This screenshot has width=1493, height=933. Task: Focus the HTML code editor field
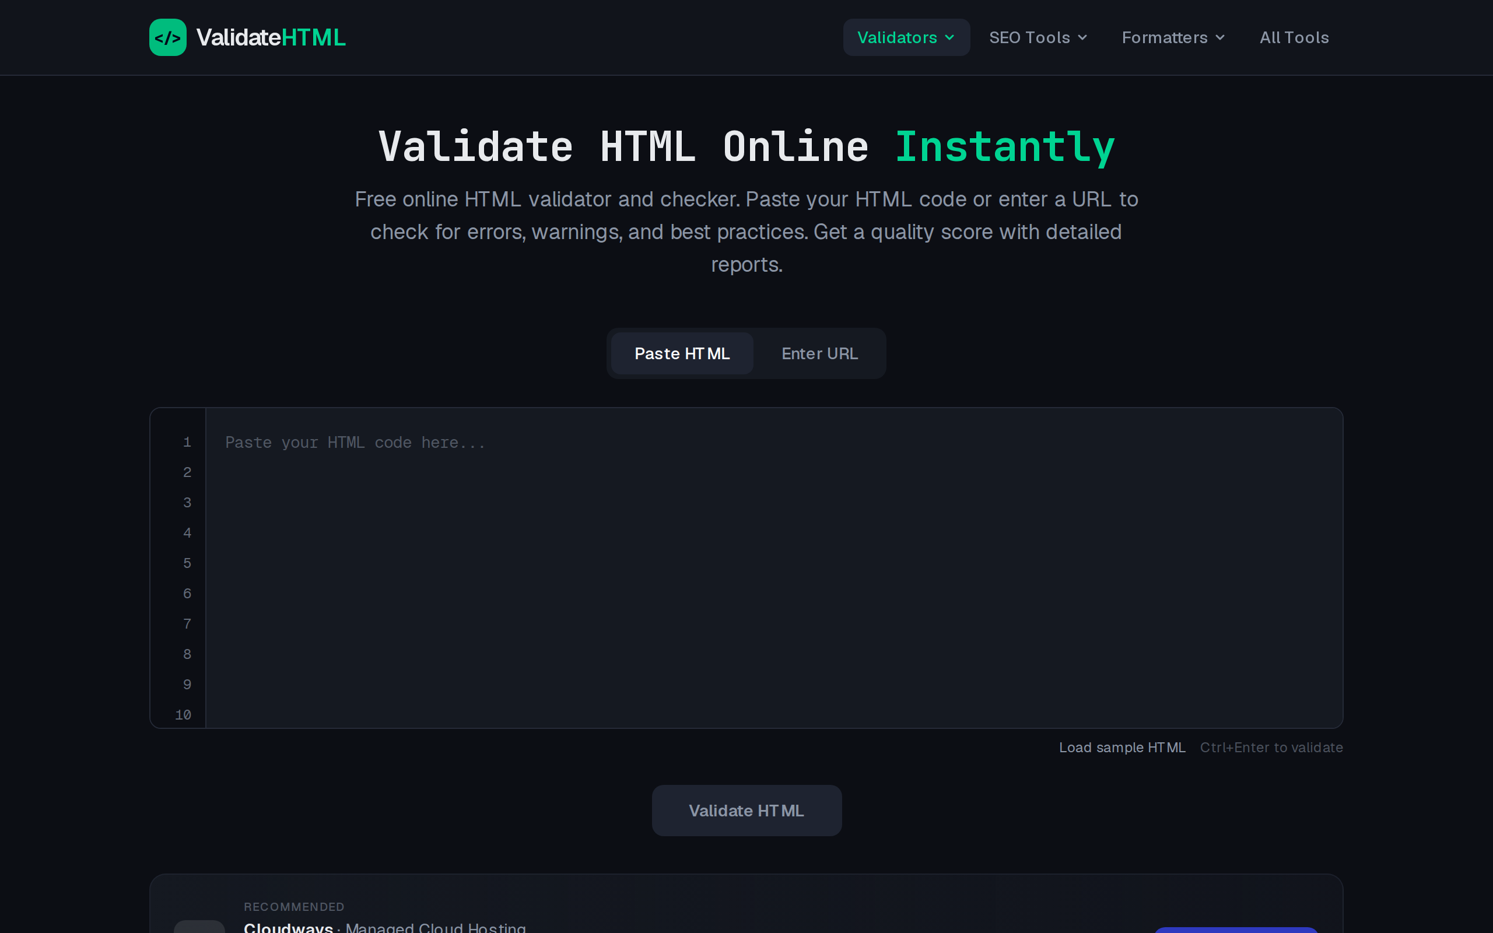tap(774, 568)
